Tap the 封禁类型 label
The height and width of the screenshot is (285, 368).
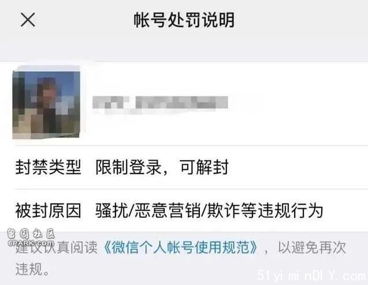click(48, 167)
